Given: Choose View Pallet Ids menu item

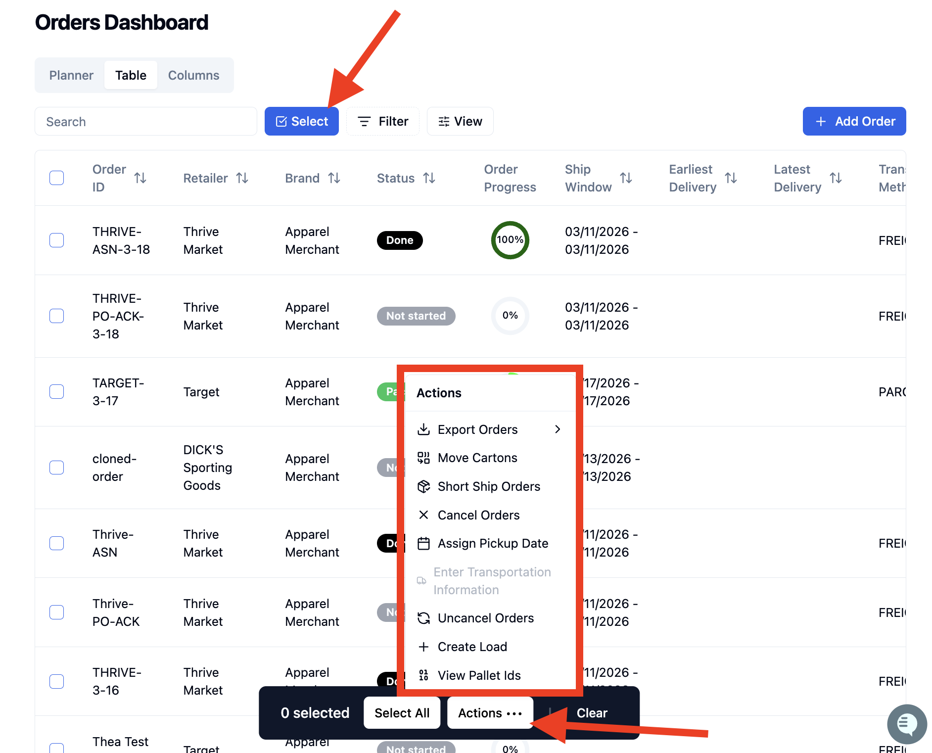Looking at the screenshot, I should click(490, 675).
